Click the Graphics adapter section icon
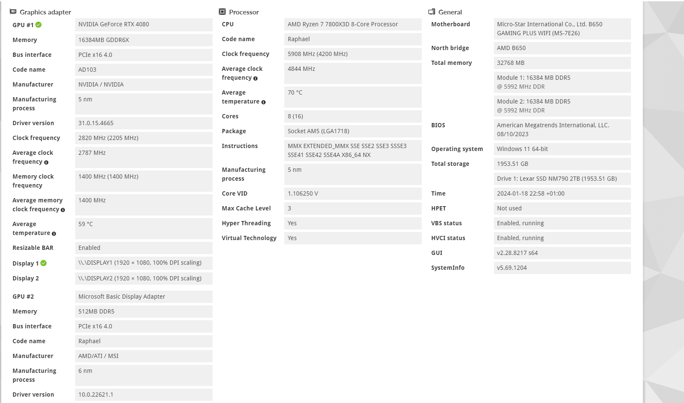Image resolution: width=684 pixels, height=403 pixels. (x=13, y=12)
